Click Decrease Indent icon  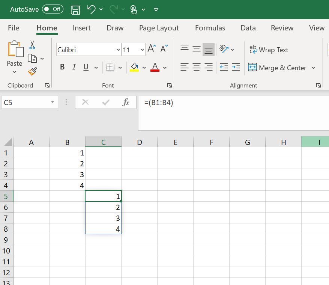[x=224, y=67]
